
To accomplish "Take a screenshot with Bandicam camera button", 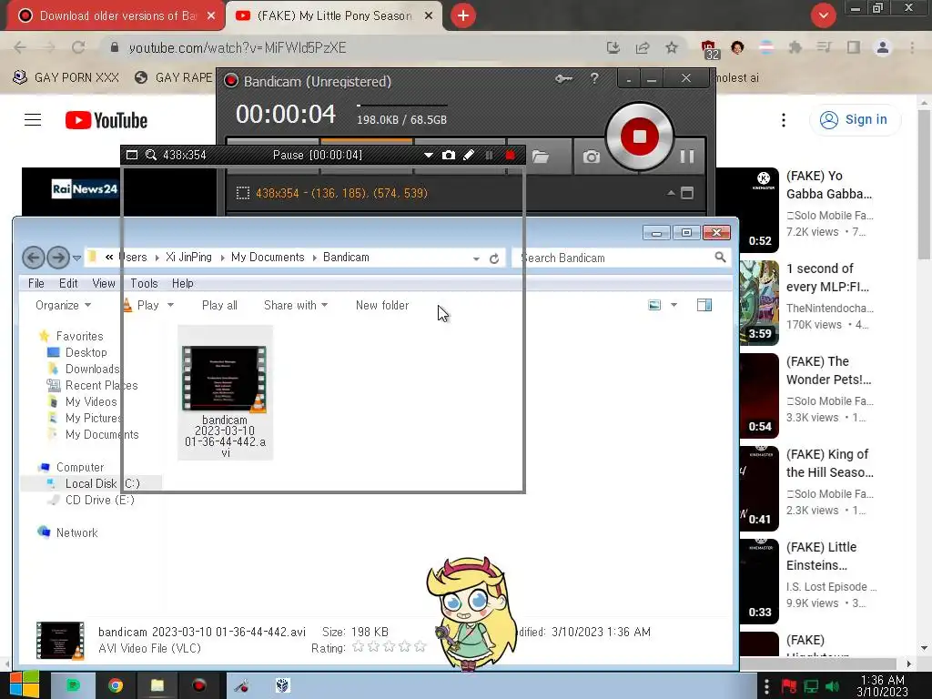I will point(591,157).
